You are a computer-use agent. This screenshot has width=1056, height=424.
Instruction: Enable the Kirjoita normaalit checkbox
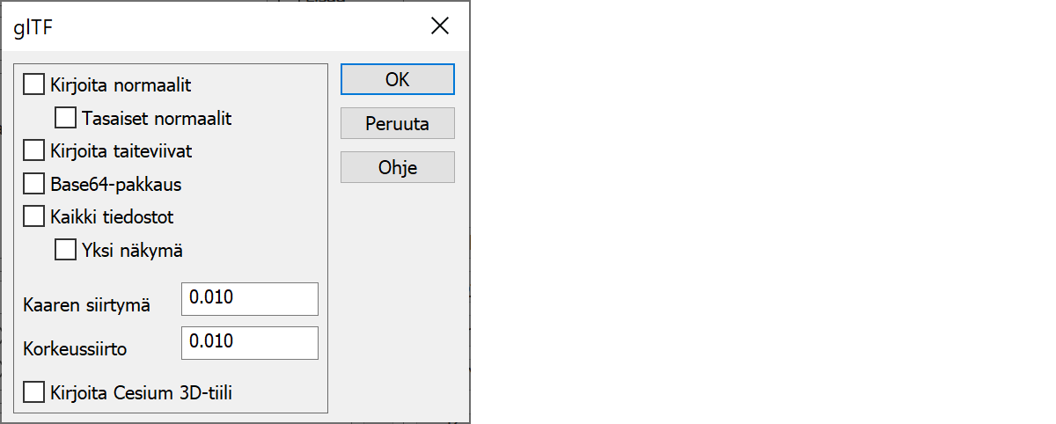click(33, 85)
